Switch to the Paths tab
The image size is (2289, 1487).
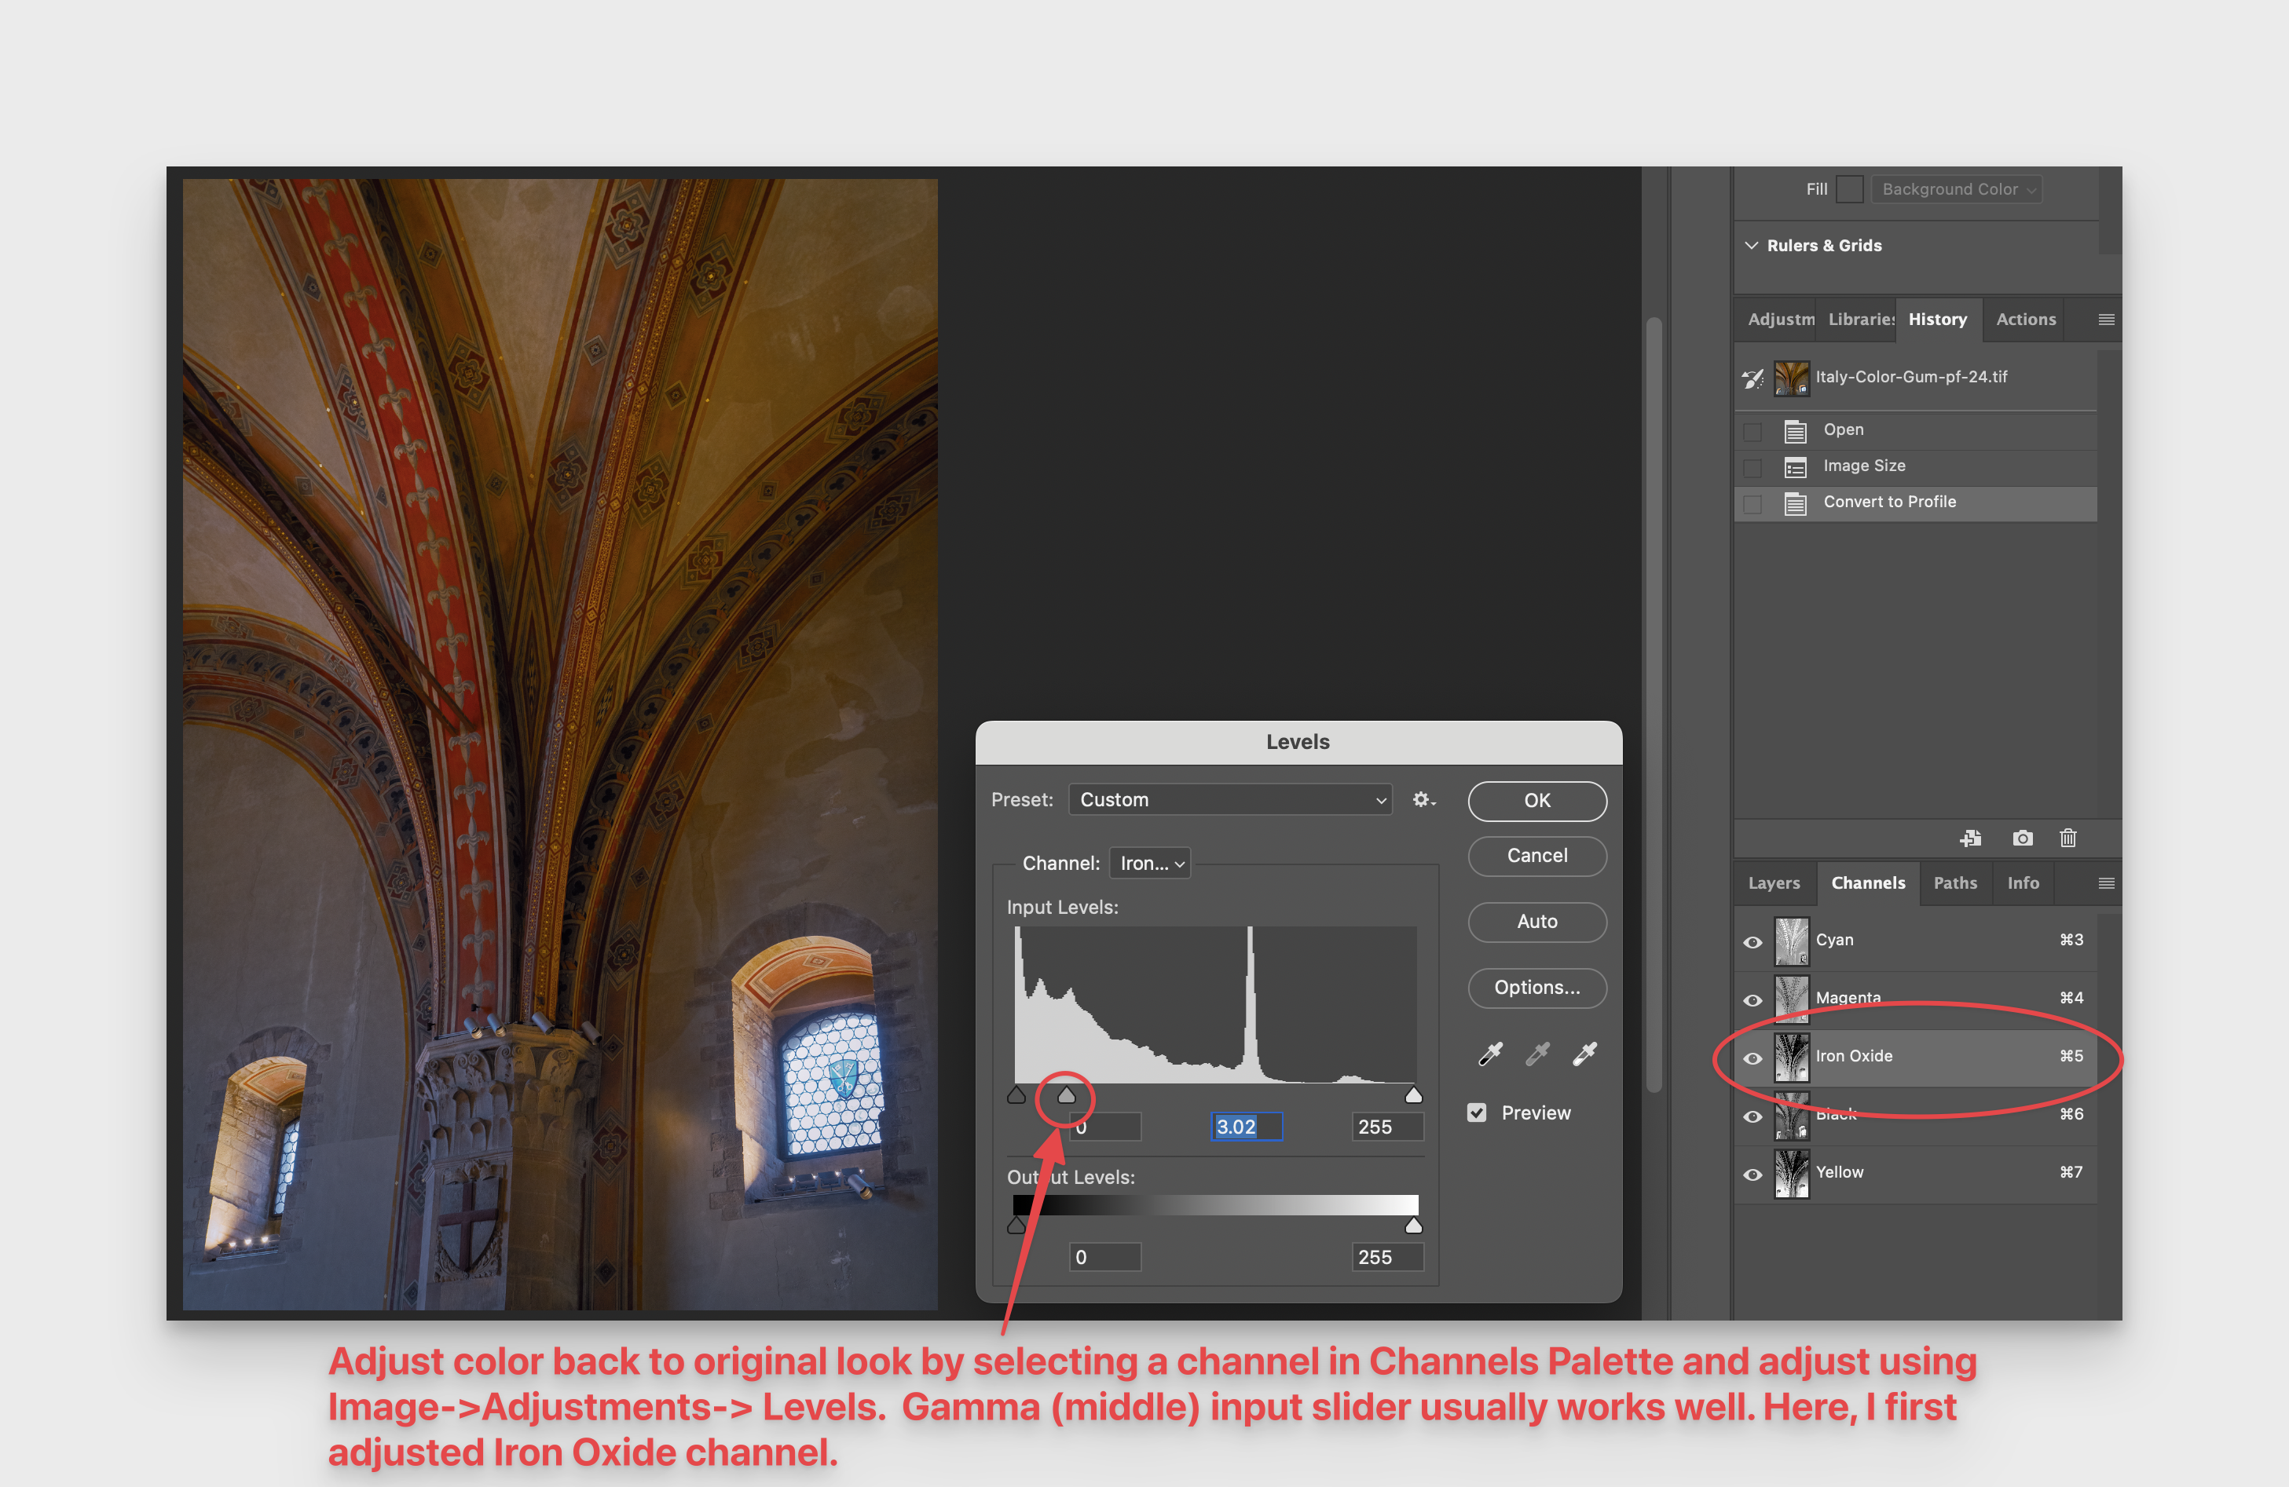[x=1955, y=882]
